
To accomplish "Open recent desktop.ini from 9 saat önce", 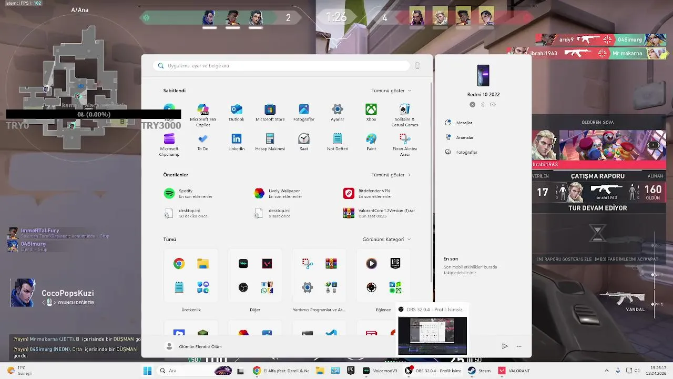I will point(272,213).
